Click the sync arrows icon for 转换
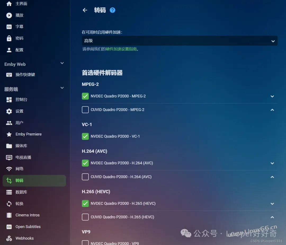 9,204
